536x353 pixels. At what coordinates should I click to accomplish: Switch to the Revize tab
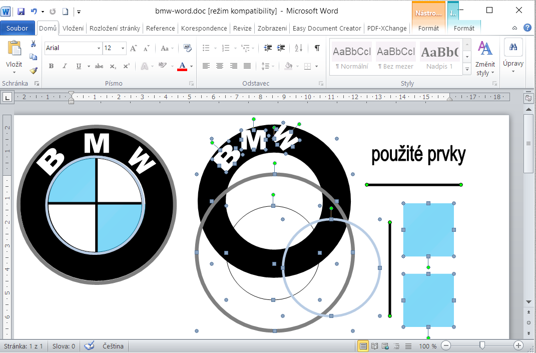242,29
